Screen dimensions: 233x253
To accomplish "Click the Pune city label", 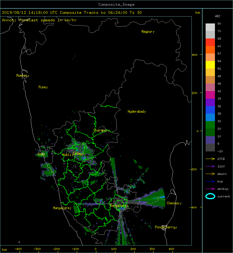I will tap(42, 87).
